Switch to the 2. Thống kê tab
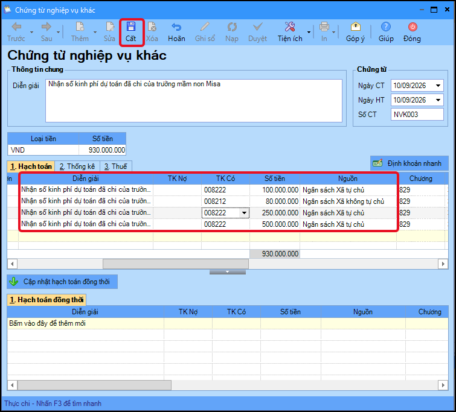This screenshot has height=412, width=456. pyautogui.click(x=77, y=166)
